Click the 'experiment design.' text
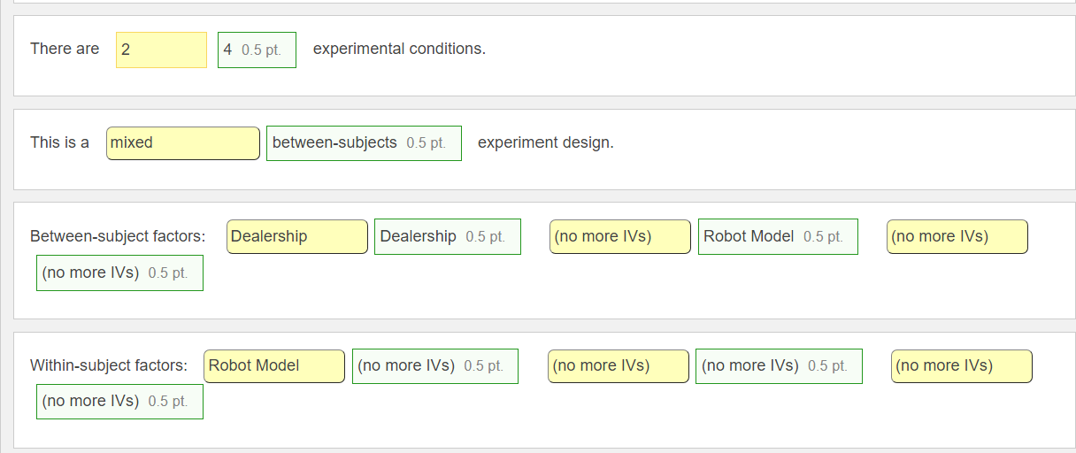Viewport: 1076px width, 453px height. click(545, 143)
